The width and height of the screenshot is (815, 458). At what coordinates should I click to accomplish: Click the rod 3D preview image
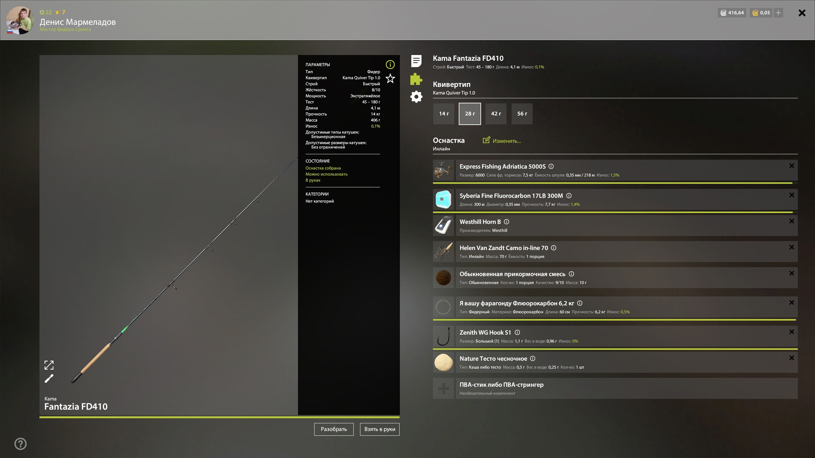169,235
